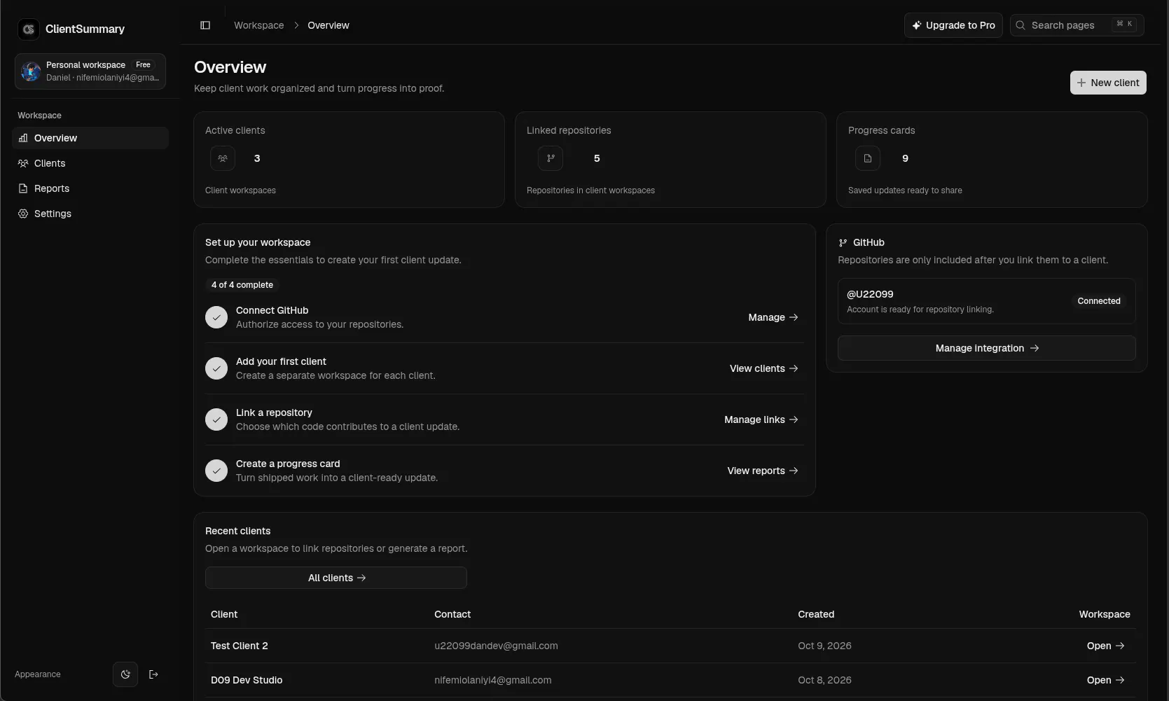
Task: Click the Test Client 2 name
Action: coord(240,646)
